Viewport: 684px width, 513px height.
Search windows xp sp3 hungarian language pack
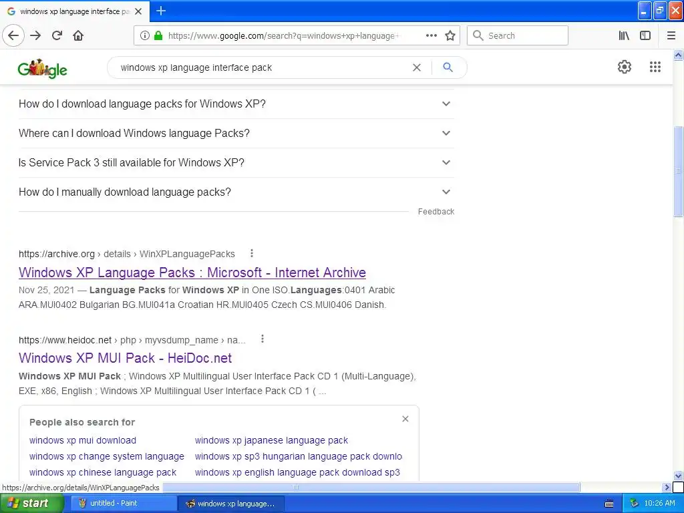299,456
